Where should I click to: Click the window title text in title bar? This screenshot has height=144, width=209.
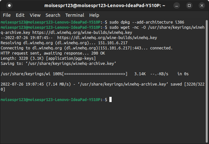click(x=104, y=5)
